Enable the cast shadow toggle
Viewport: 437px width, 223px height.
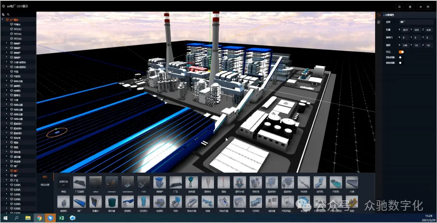[x=400, y=57]
